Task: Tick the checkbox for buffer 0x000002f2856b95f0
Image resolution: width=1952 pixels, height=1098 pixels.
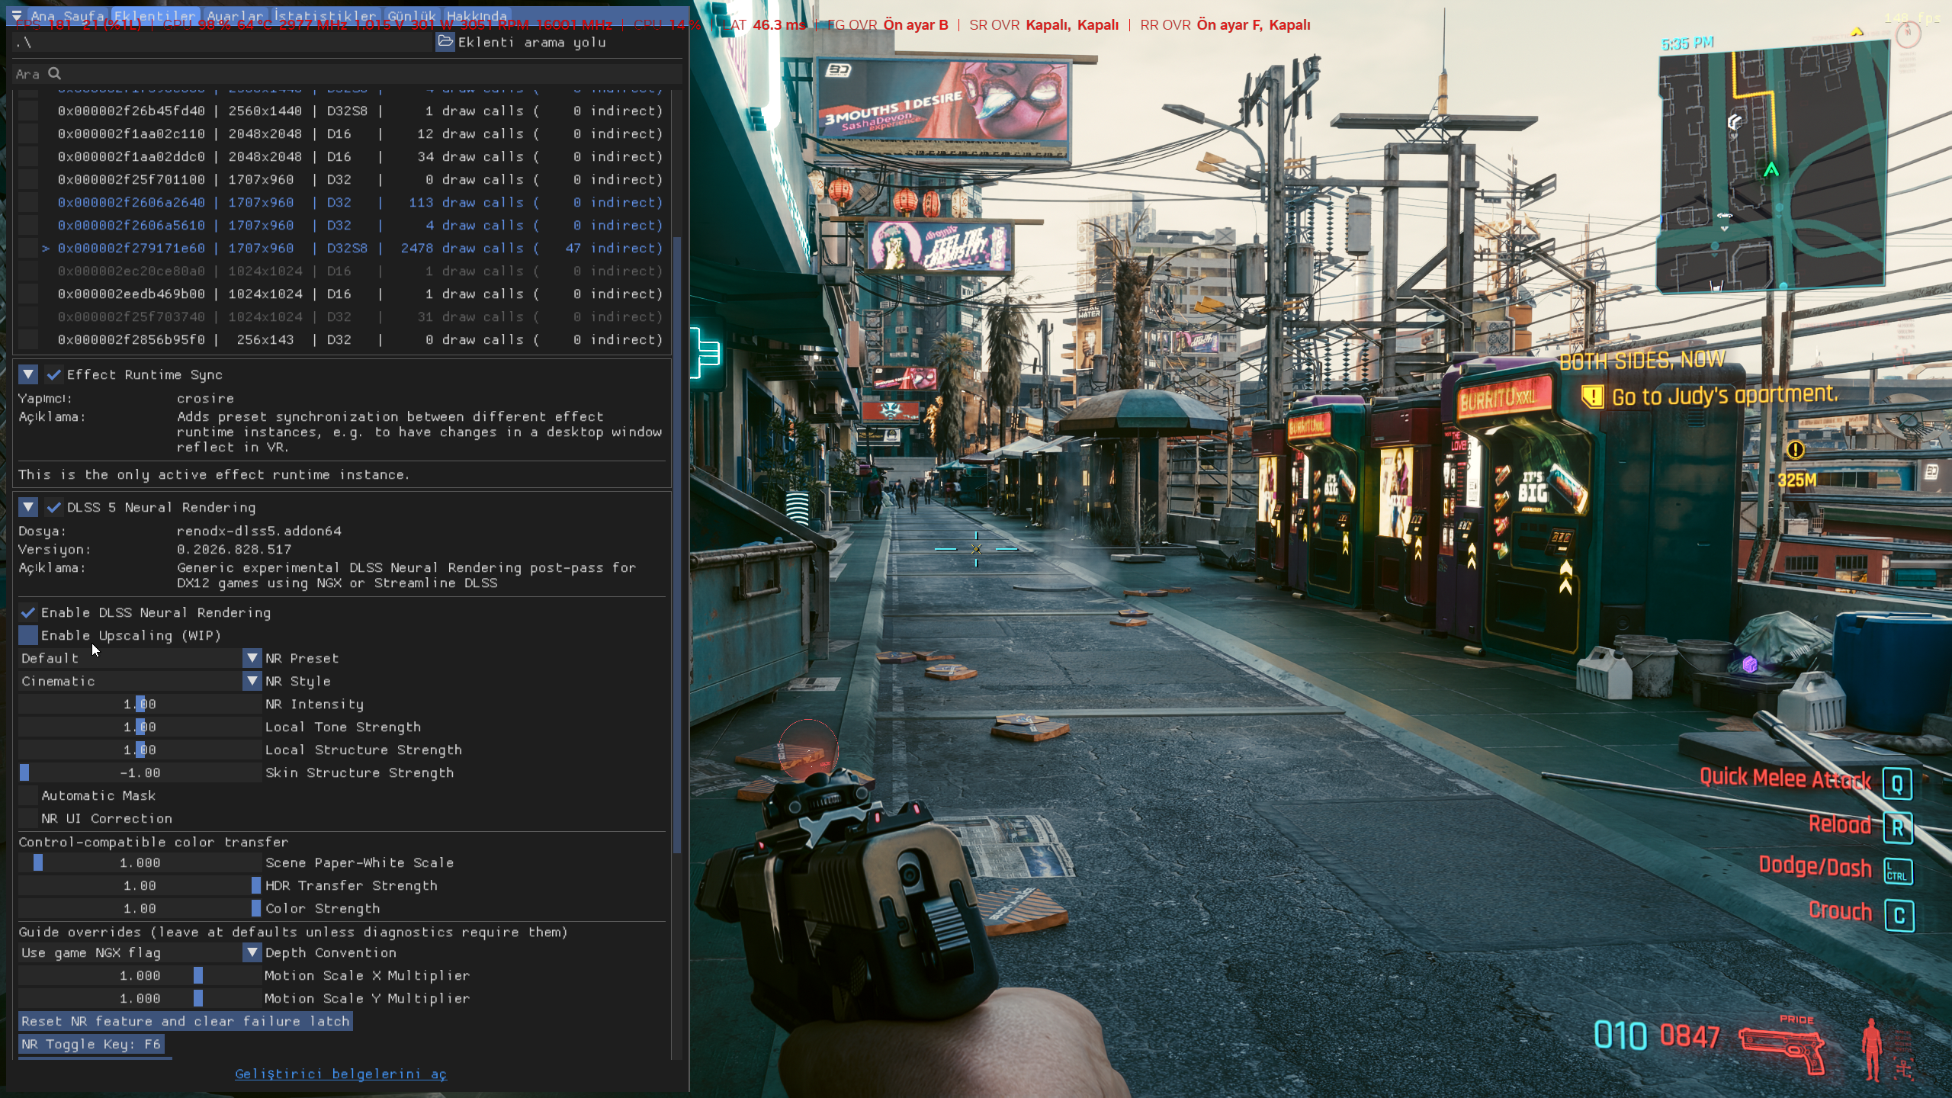Action: tap(28, 339)
